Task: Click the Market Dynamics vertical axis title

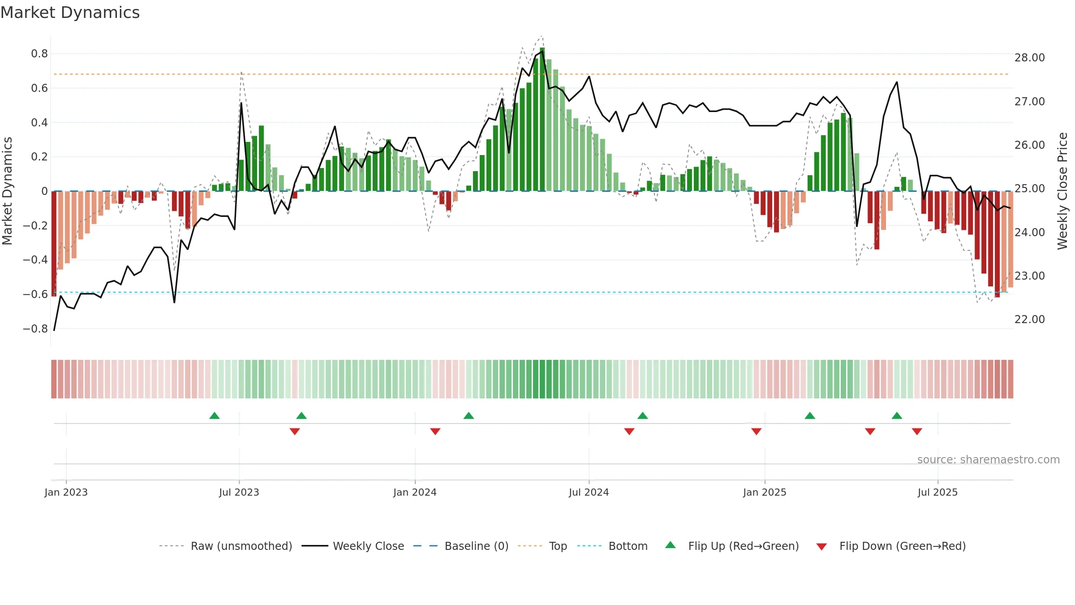Action: click(x=7, y=191)
